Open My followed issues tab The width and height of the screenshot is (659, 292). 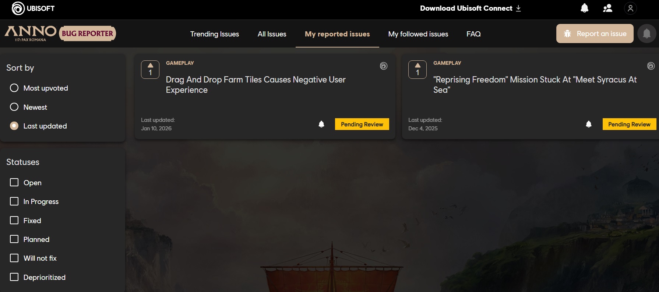[x=418, y=34]
